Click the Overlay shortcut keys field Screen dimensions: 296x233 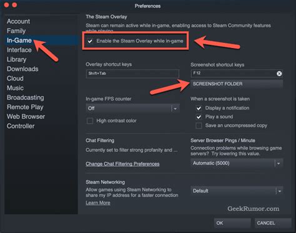coord(132,74)
